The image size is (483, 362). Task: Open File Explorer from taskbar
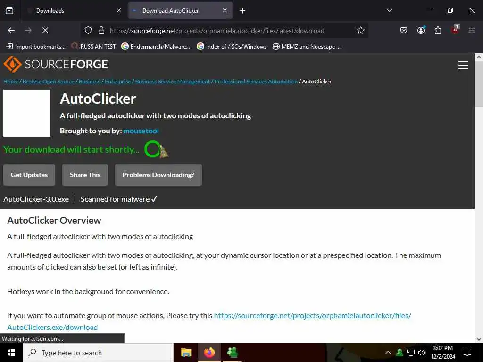coord(186,353)
